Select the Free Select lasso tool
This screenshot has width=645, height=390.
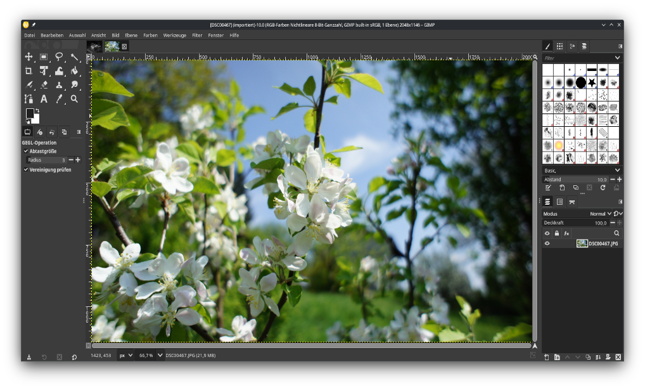(x=59, y=57)
